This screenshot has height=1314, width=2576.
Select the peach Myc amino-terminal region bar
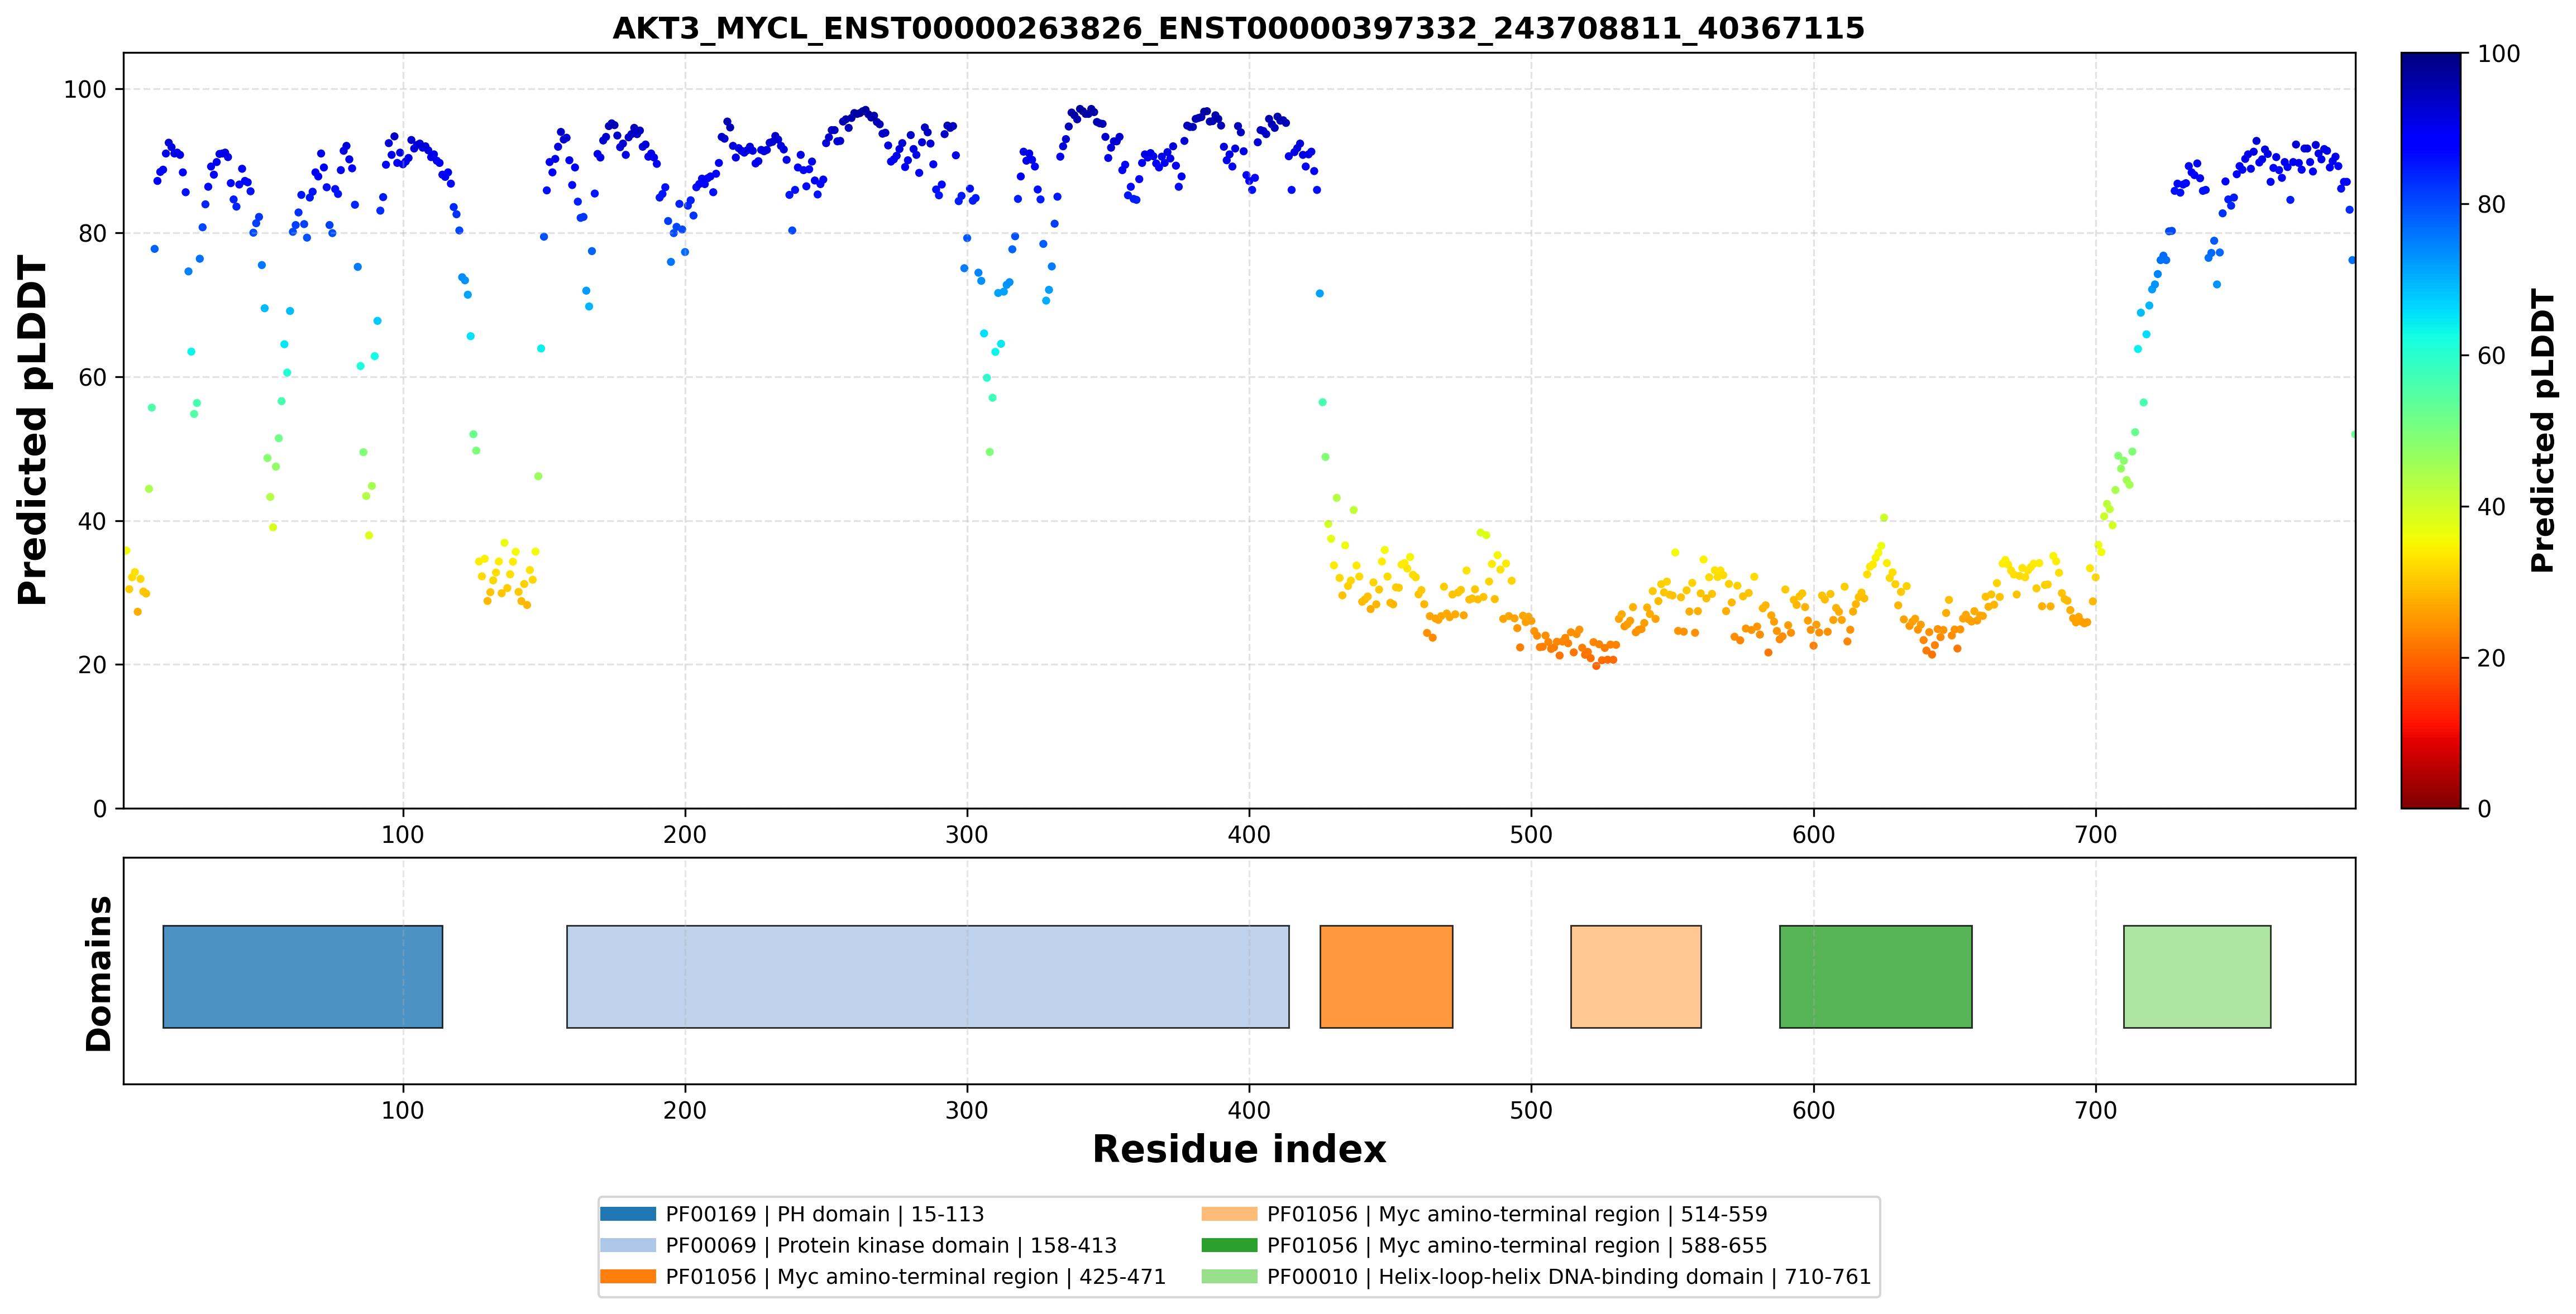(x=1635, y=976)
